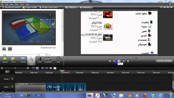The width and height of the screenshot is (174, 98).
Task: Open the Audio tool tab
Action: click(x=39, y=60)
